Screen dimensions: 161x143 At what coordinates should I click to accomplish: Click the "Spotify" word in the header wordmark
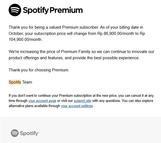36,10
